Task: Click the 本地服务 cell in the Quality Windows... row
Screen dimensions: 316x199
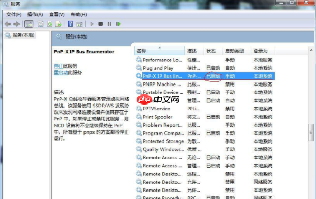Action: pos(263,149)
